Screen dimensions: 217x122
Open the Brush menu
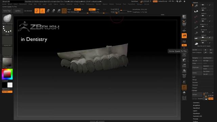[10, 4]
